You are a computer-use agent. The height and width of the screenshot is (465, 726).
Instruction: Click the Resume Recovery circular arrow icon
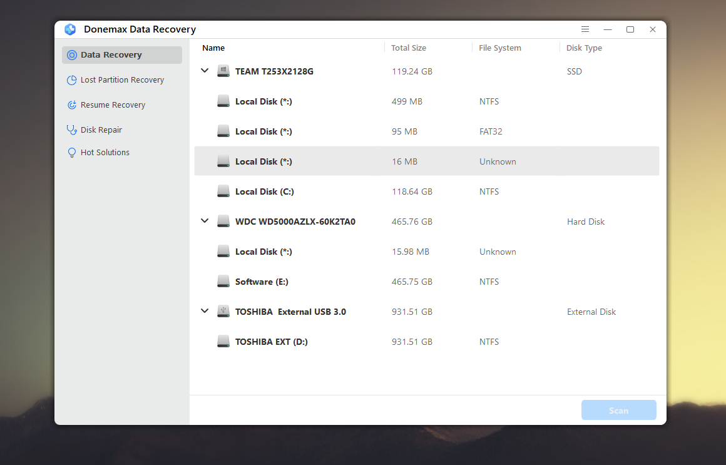click(72, 105)
